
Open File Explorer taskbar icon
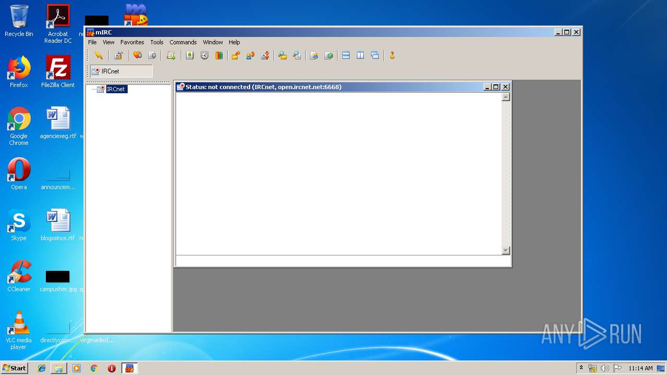[x=59, y=368]
